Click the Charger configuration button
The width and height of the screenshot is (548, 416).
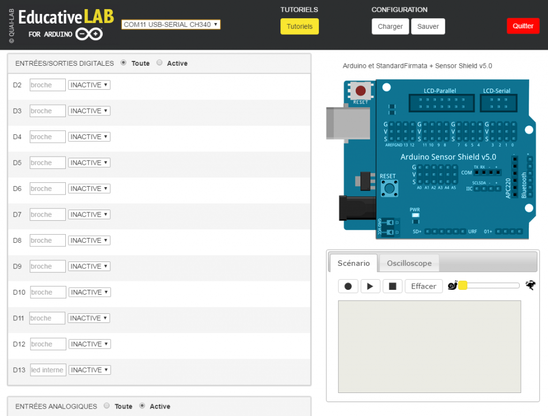390,26
